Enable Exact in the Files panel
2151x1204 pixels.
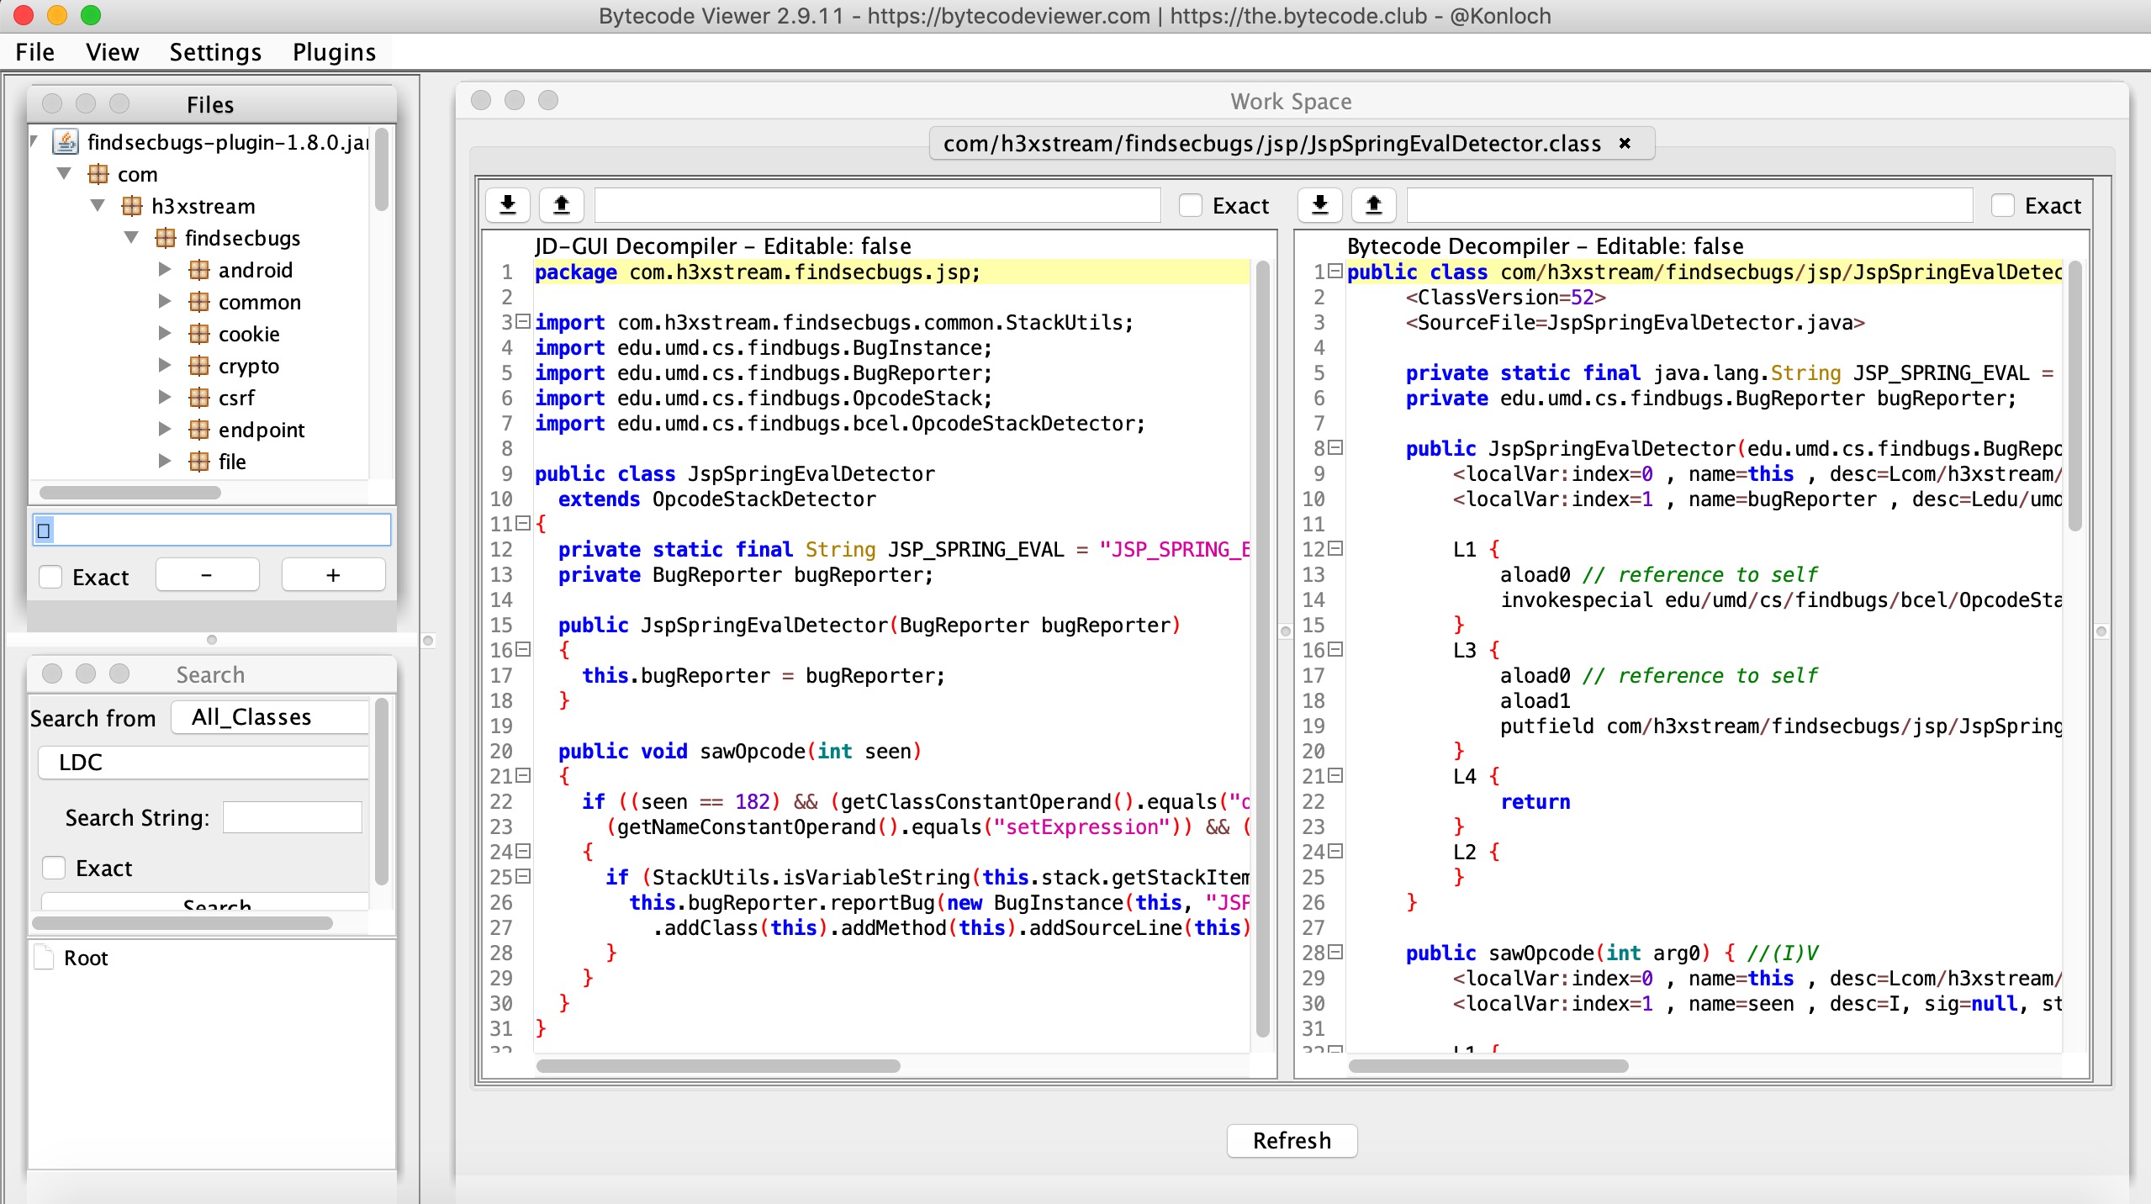pyautogui.click(x=51, y=577)
